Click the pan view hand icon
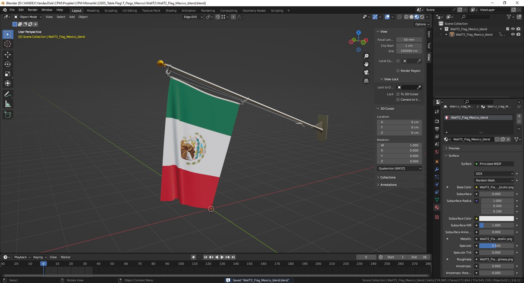The image size is (524, 283). pyautogui.click(x=366, y=64)
